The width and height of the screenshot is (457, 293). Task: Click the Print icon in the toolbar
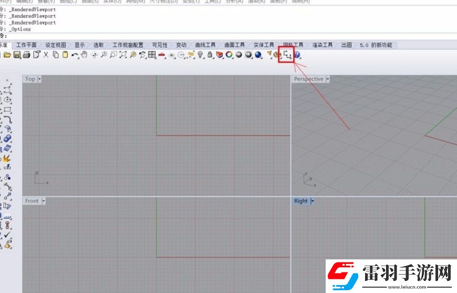26,55
